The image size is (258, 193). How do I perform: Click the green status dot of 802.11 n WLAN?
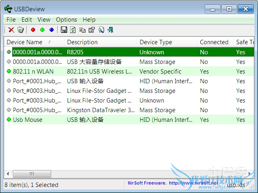(9, 71)
